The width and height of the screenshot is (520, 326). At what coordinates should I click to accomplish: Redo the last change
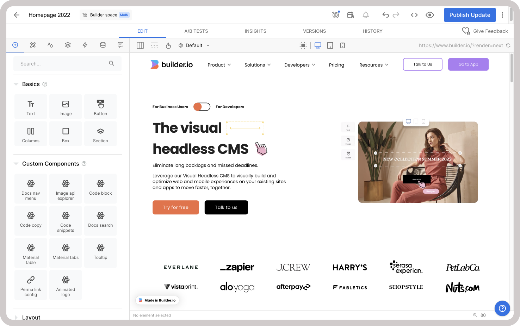(396, 15)
